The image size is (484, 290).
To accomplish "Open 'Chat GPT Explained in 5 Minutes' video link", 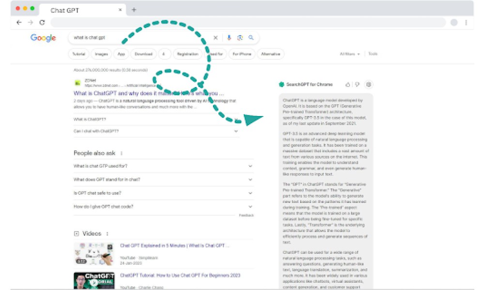I will point(174,246).
